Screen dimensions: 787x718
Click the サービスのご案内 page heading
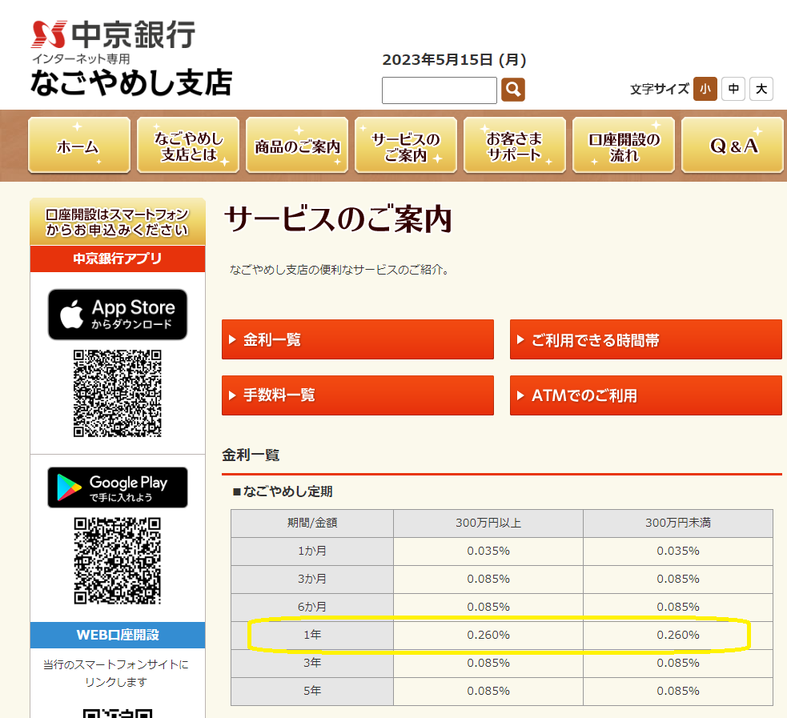coord(339,220)
